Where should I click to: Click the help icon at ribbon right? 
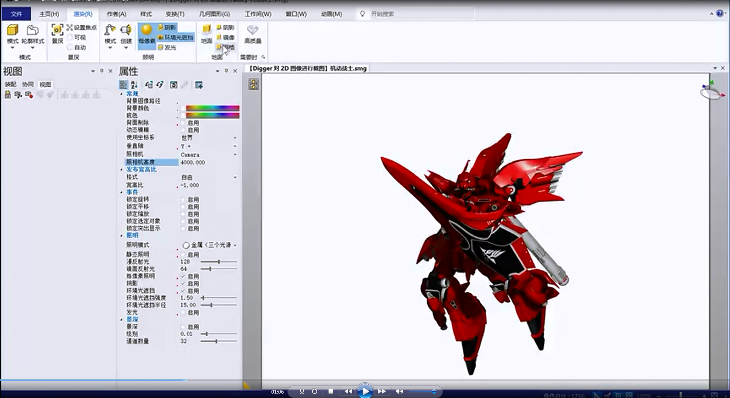(x=720, y=14)
